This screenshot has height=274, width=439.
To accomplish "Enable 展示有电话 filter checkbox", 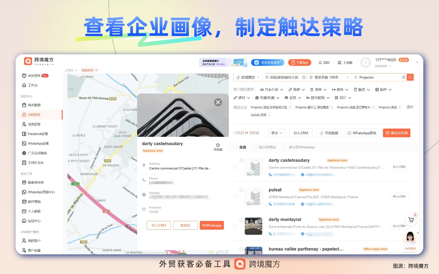I will click(255, 147).
